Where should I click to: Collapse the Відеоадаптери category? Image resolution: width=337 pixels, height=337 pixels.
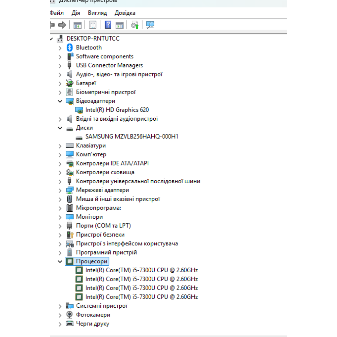60,101
